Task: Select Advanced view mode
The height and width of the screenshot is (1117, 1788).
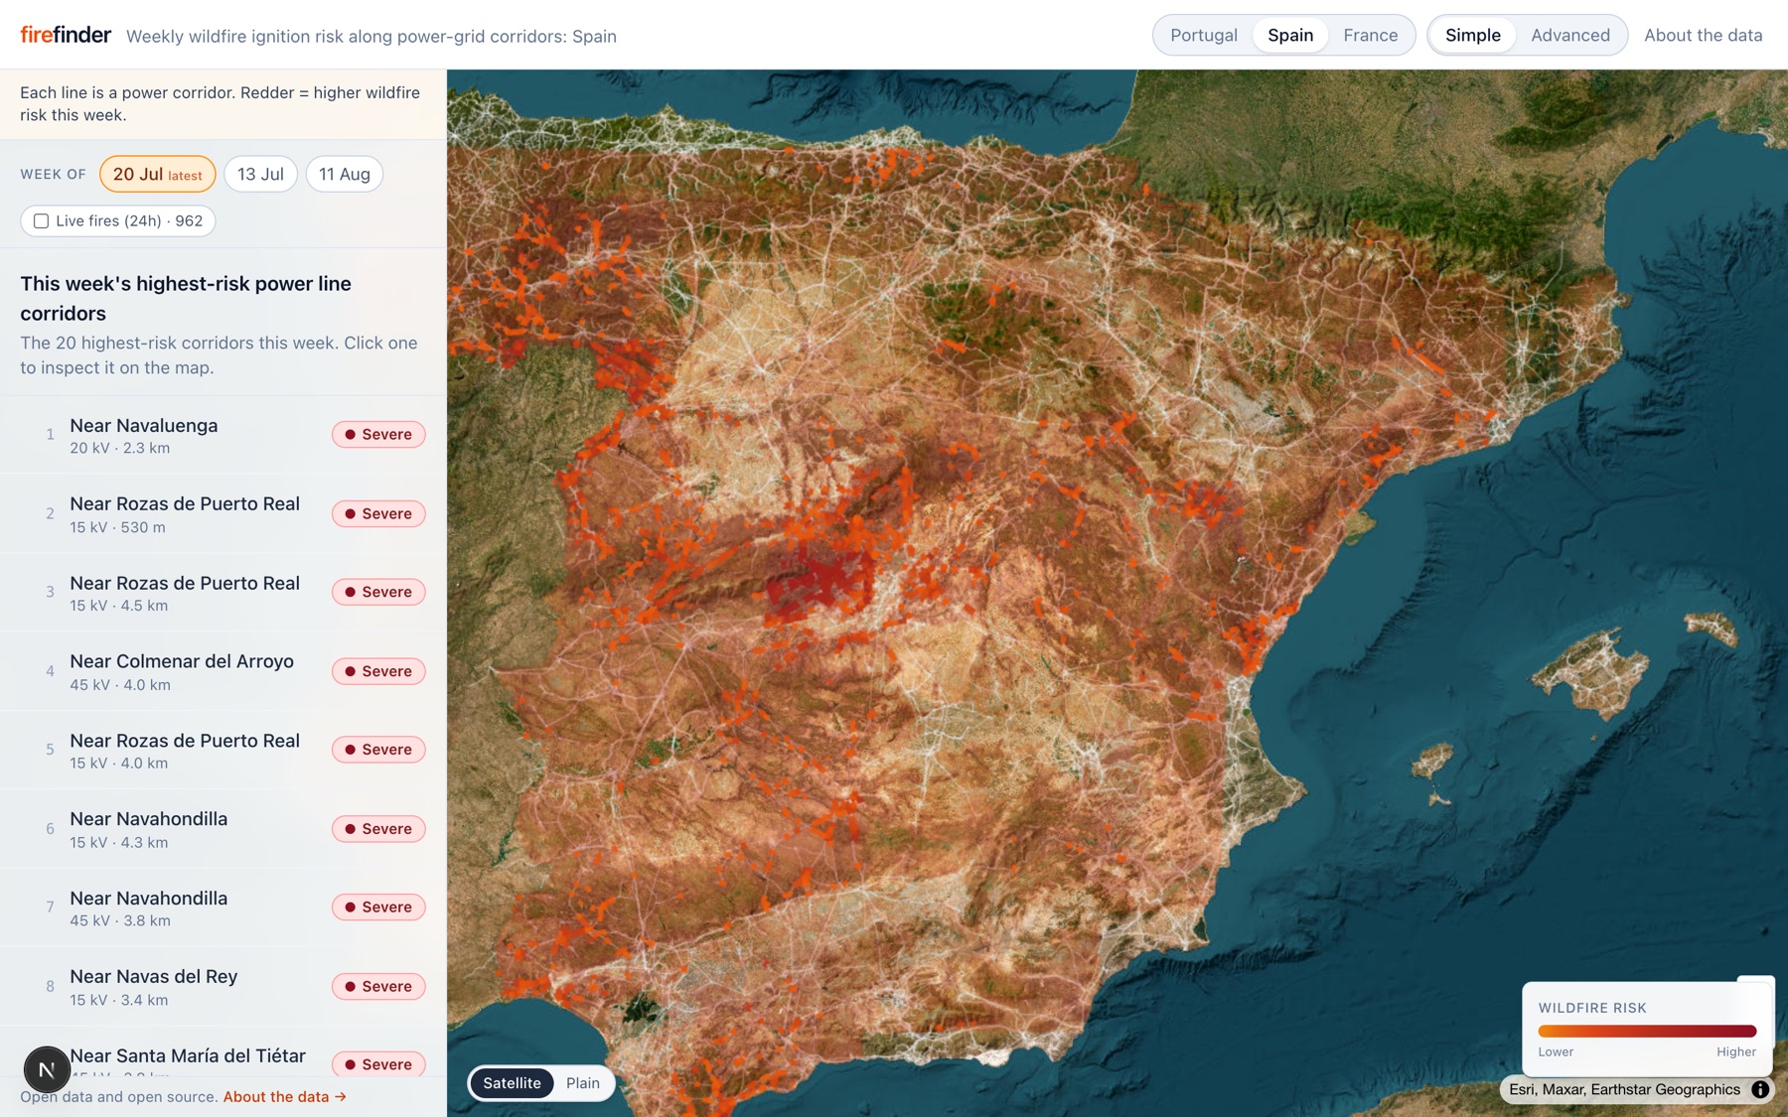Action: tap(1570, 35)
